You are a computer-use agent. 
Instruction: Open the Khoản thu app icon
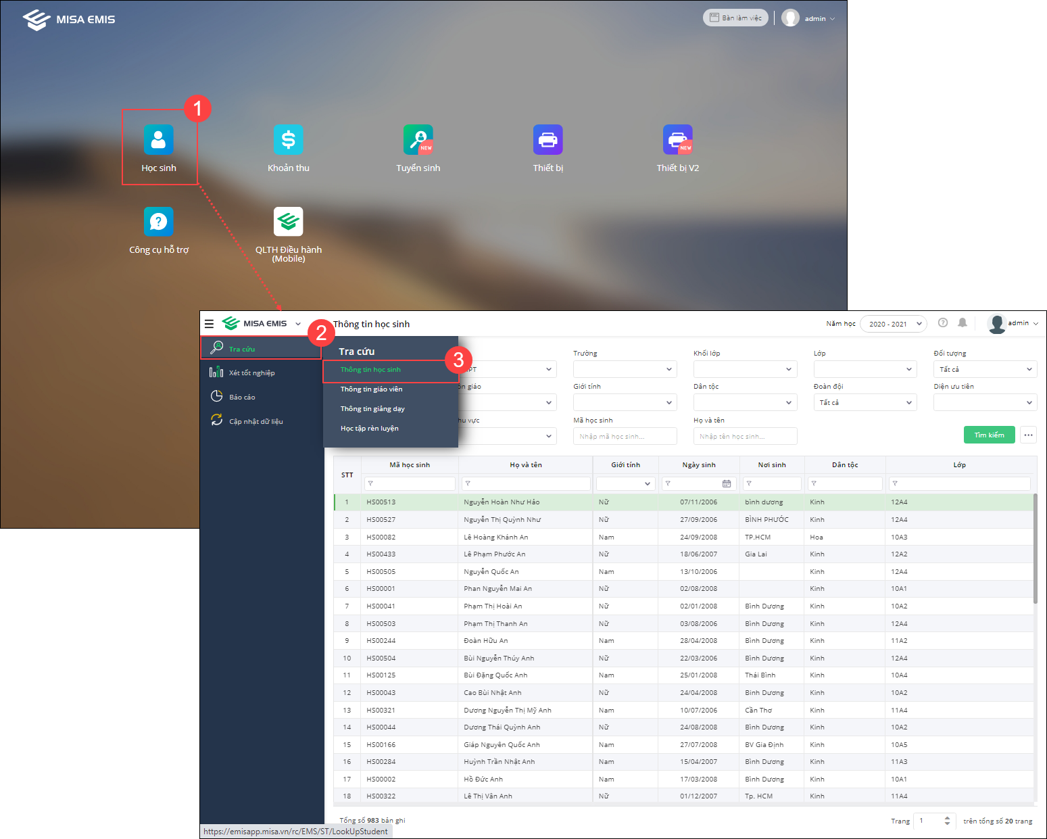[x=289, y=140]
